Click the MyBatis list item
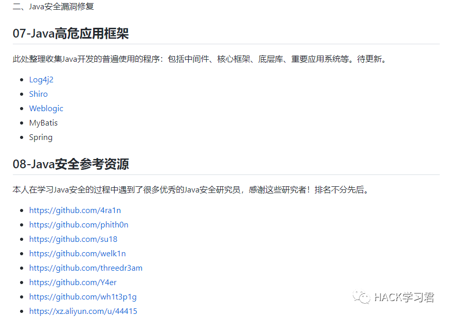 tap(43, 123)
